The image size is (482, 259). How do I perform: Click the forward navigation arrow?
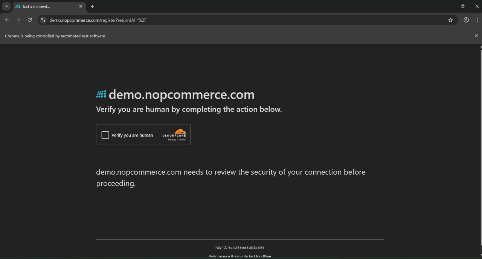18,20
